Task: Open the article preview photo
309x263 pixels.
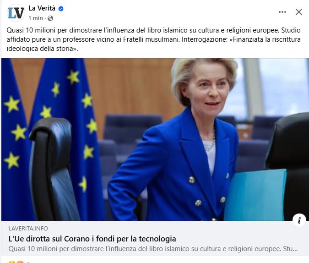Action: (155, 139)
